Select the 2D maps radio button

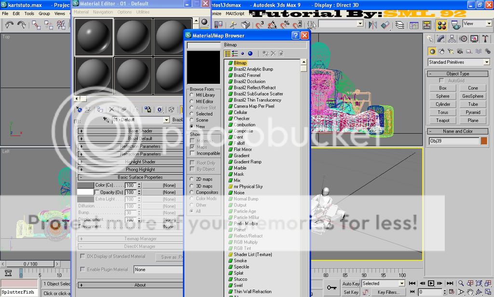pos(192,179)
